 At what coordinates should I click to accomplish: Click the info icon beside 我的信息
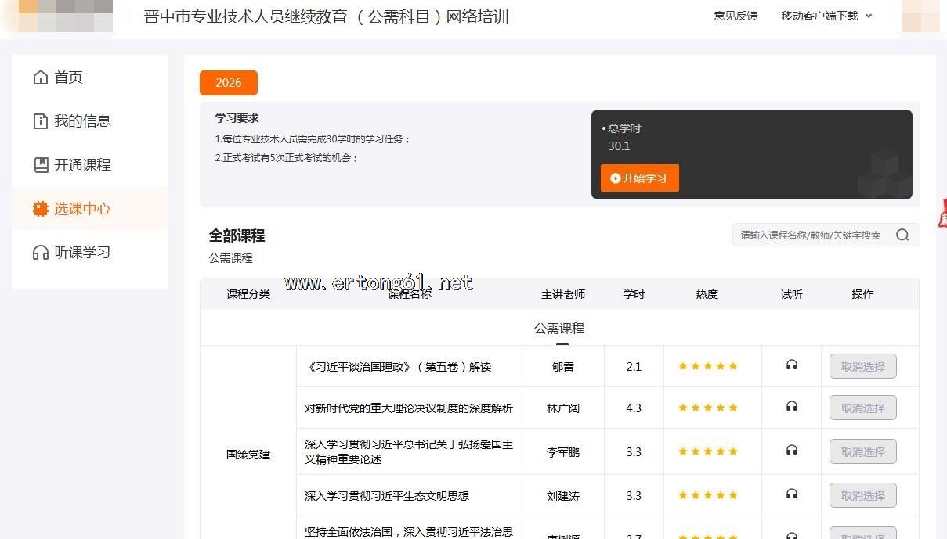[x=40, y=121]
